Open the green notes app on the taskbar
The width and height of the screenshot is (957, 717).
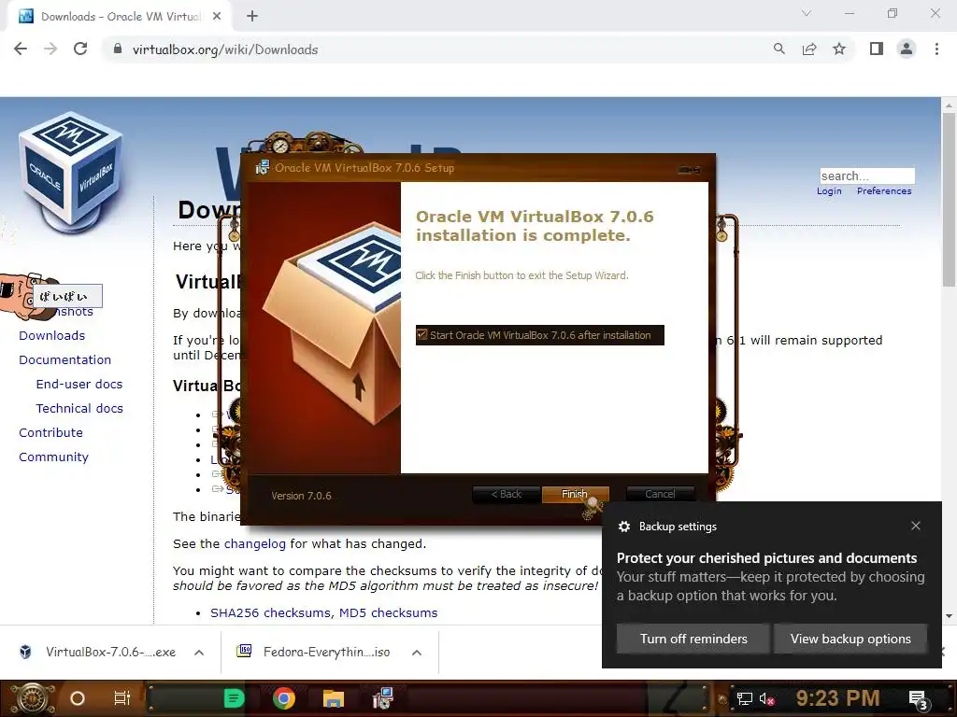(234, 698)
